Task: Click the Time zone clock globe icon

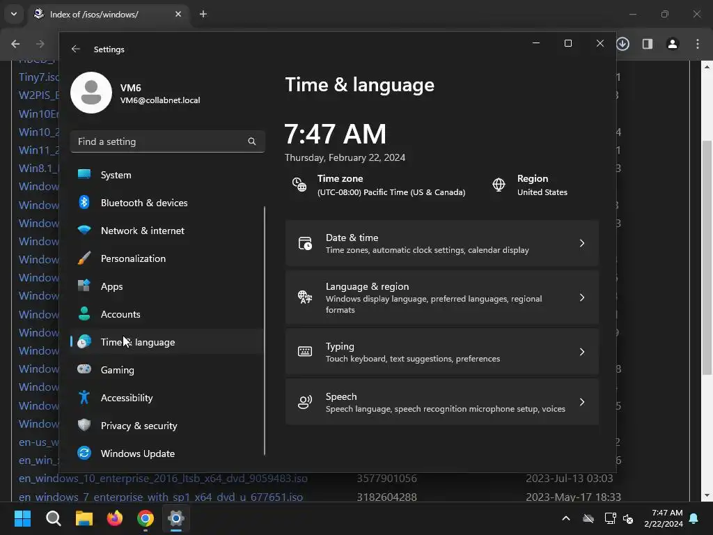Action: [x=299, y=185]
